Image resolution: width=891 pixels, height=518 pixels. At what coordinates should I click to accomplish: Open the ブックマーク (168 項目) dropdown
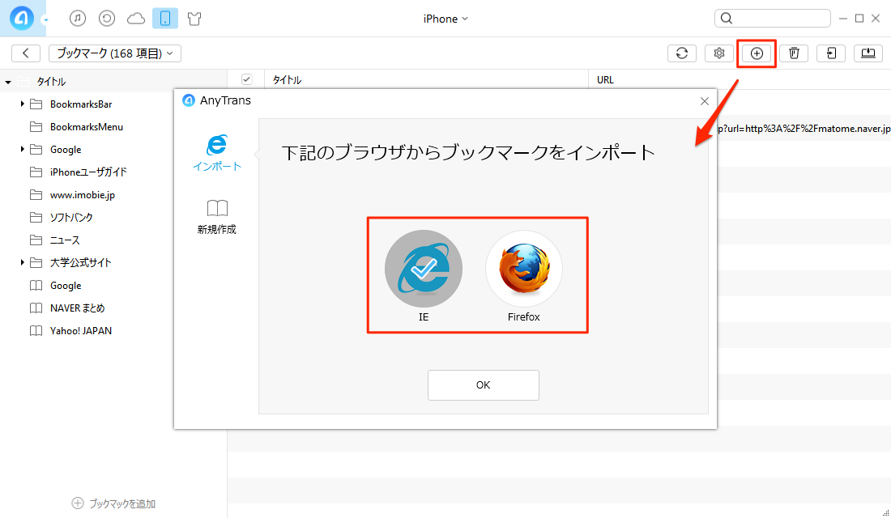tap(115, 53)
